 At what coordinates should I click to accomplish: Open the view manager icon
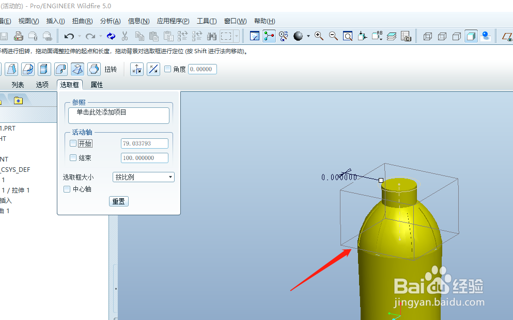[406, 36]
